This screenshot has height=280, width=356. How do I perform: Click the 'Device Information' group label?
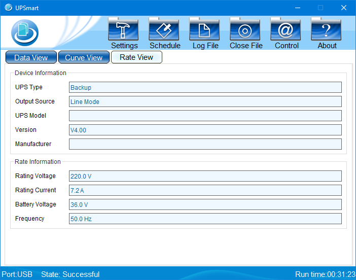41,73
